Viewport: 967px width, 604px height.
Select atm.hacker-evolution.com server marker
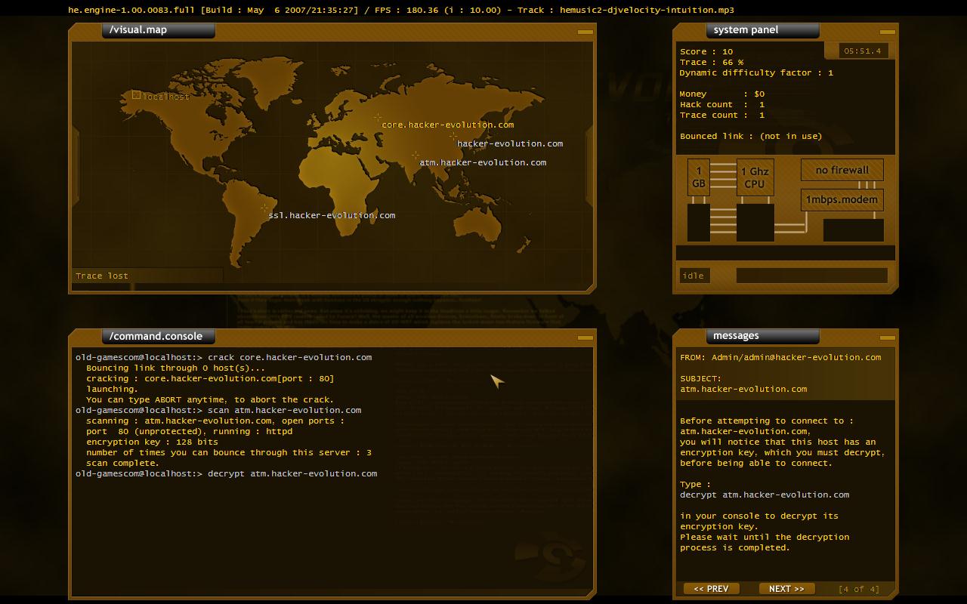click(x=416, y=155)
